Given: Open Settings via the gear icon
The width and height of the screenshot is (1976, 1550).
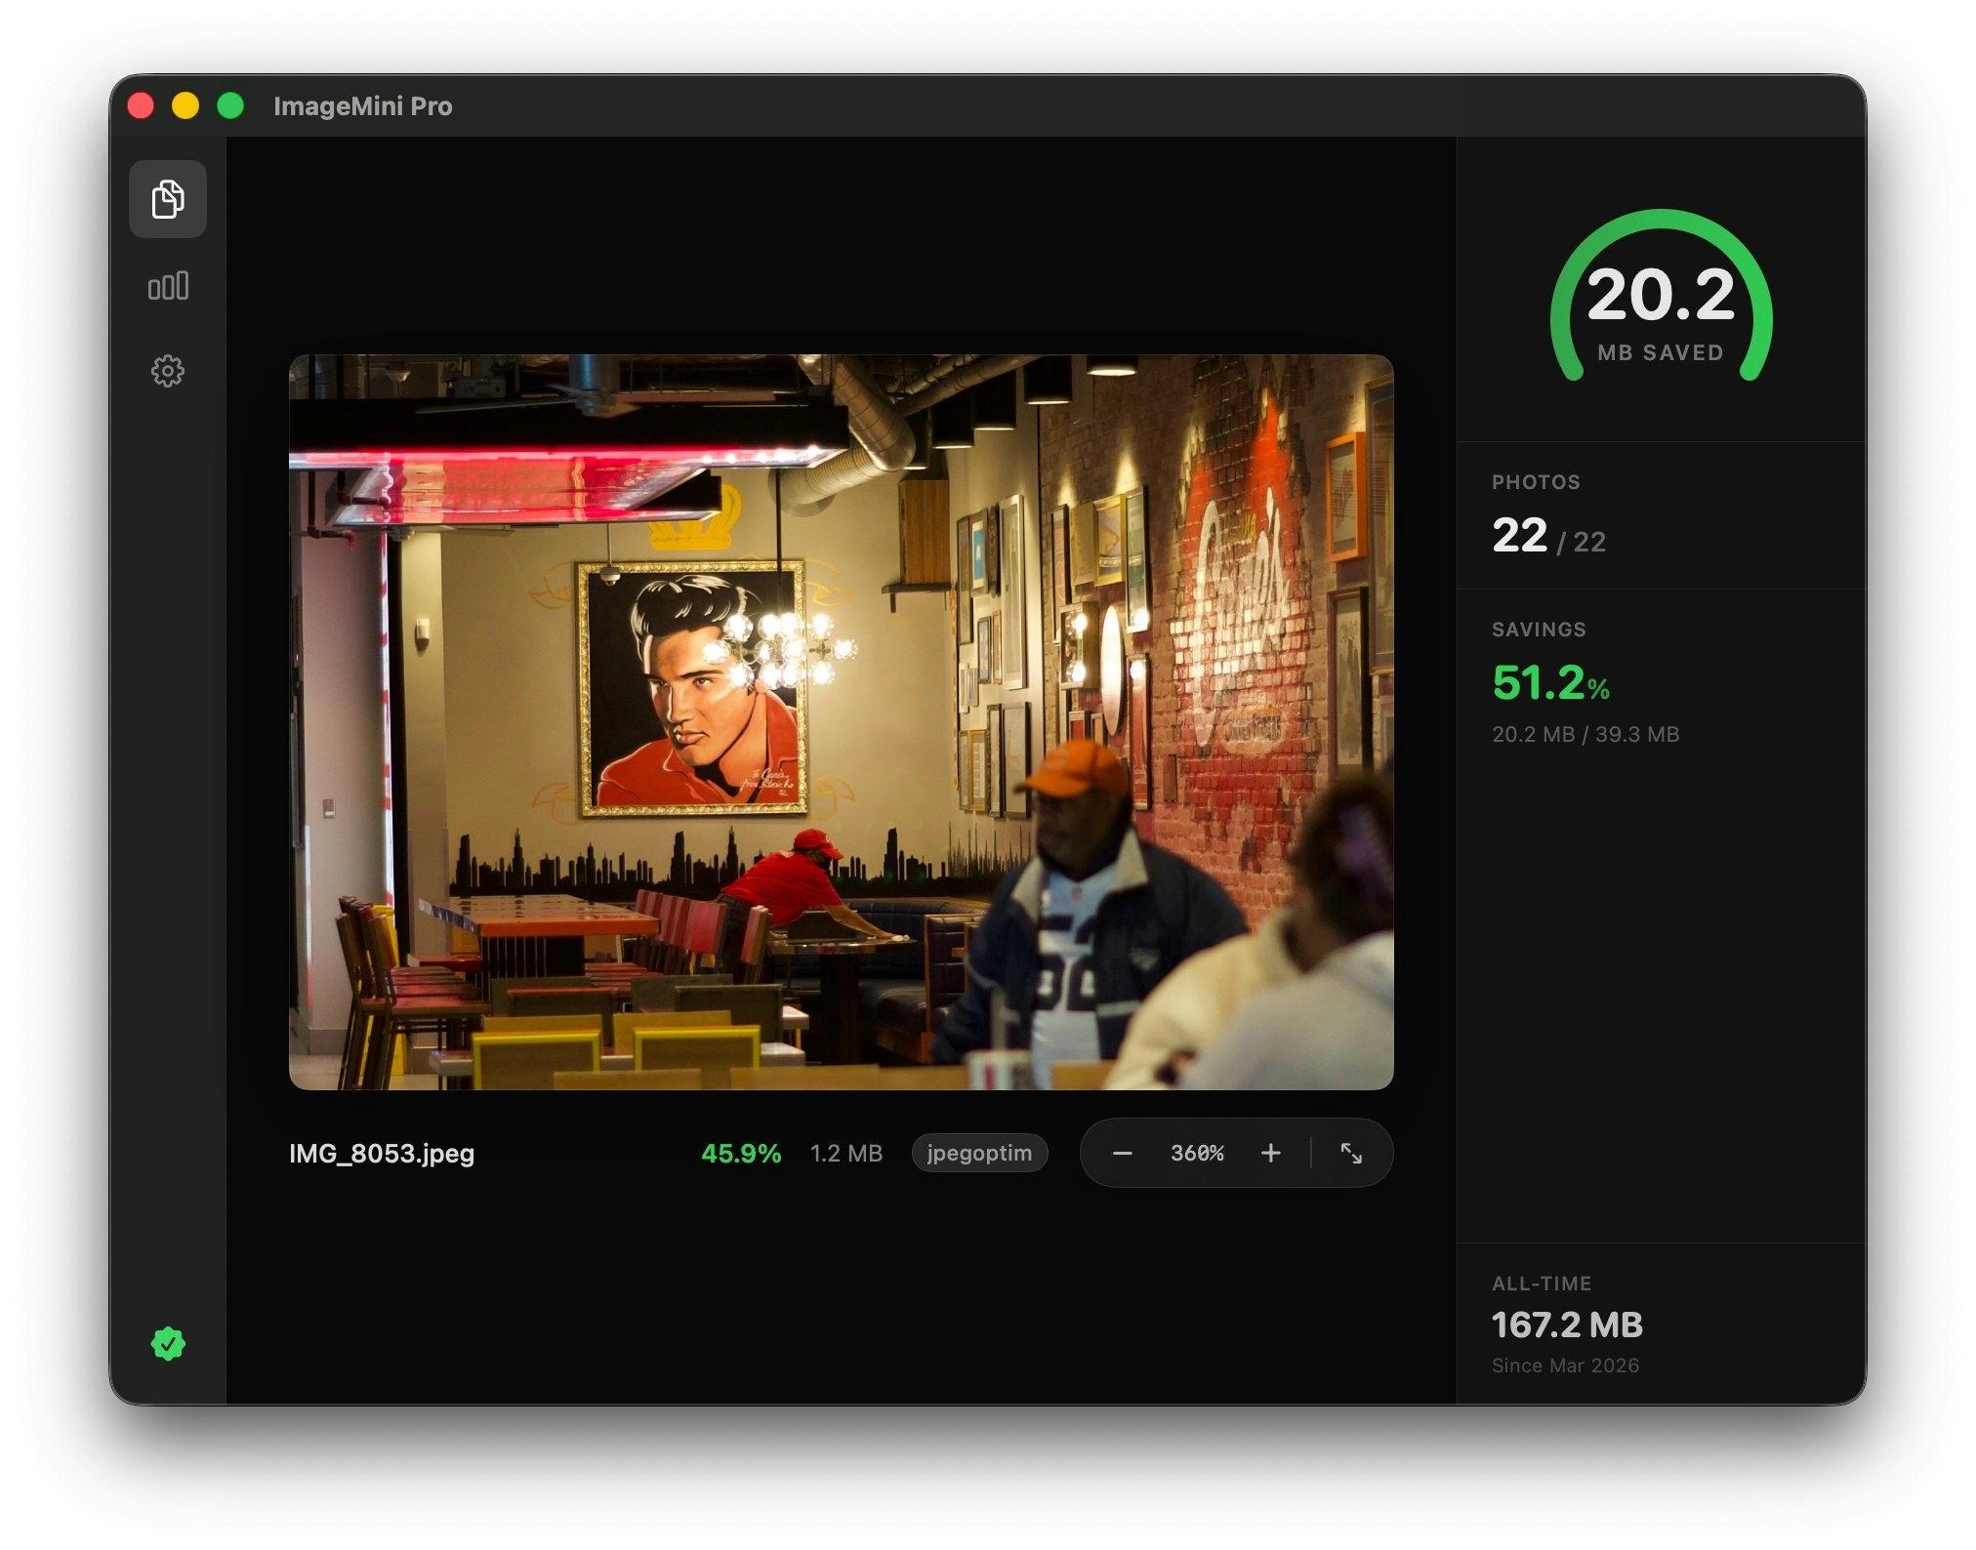Looking at the screenshot, I should (x=168, y=370).
